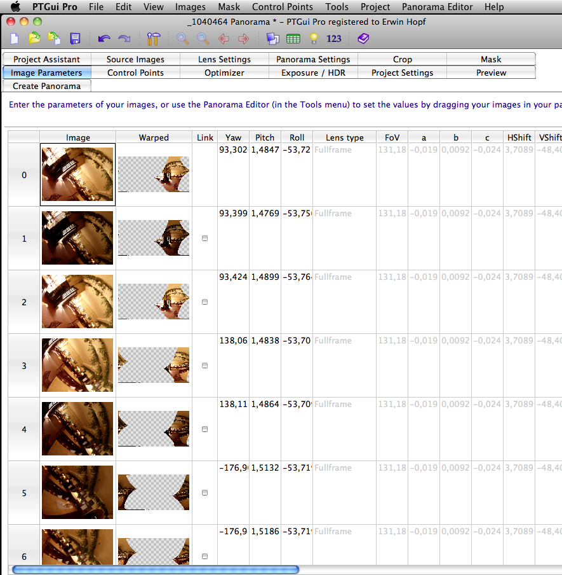Click the Lens type column header

[345, 137]
